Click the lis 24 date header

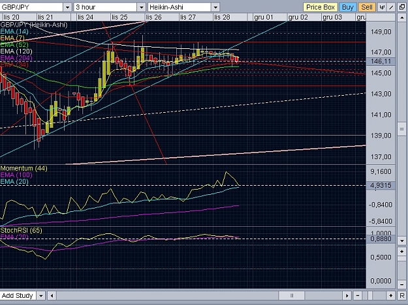(86, 17)
